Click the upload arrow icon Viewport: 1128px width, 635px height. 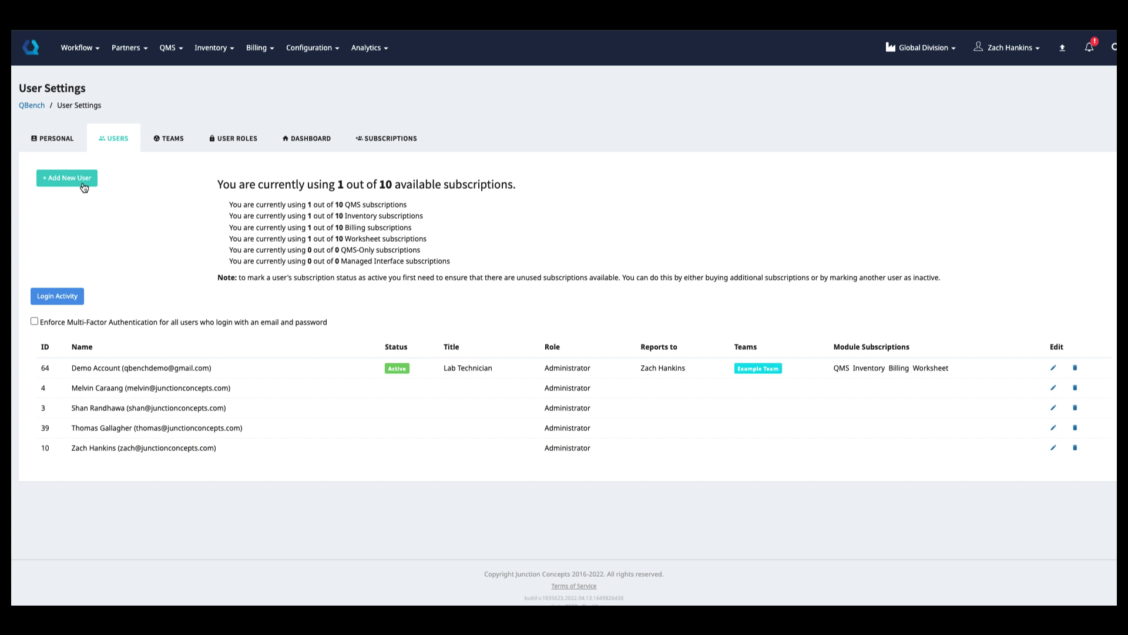tap(1062, 48)
